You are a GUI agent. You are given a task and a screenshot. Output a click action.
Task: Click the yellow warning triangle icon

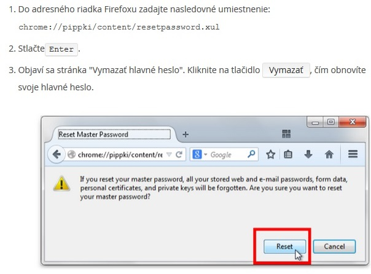60,184
